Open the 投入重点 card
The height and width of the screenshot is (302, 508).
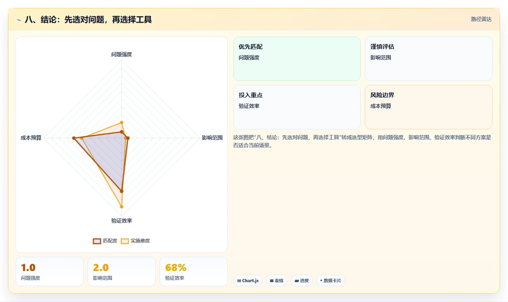(297, 107)
